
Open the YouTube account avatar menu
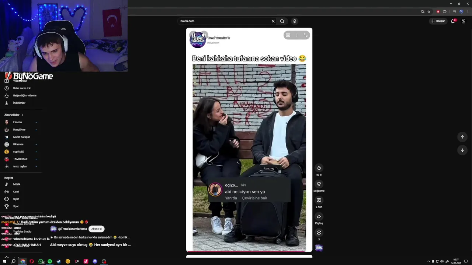click(464, 21)
